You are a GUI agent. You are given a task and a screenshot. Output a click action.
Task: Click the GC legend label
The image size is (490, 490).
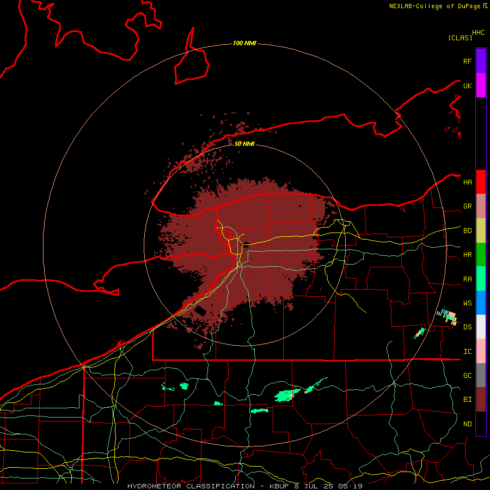467,376
